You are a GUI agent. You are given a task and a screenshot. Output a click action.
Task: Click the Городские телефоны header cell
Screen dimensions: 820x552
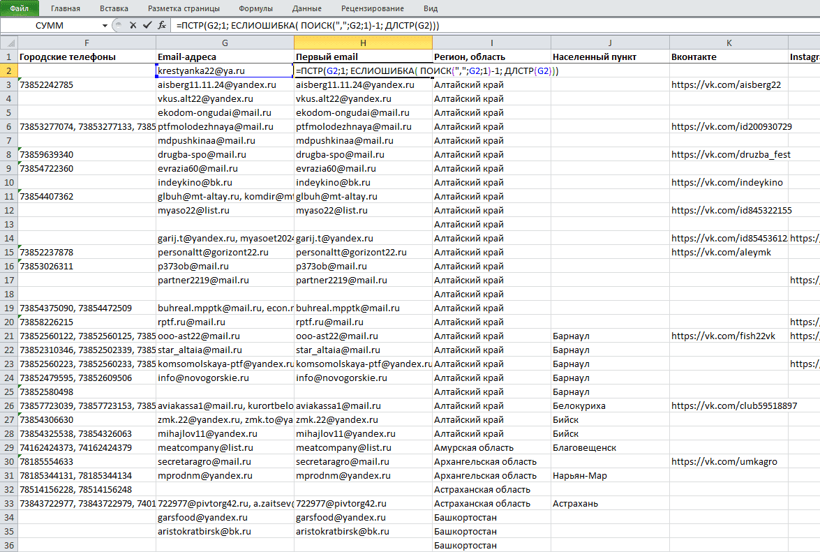tap(87, 57)
